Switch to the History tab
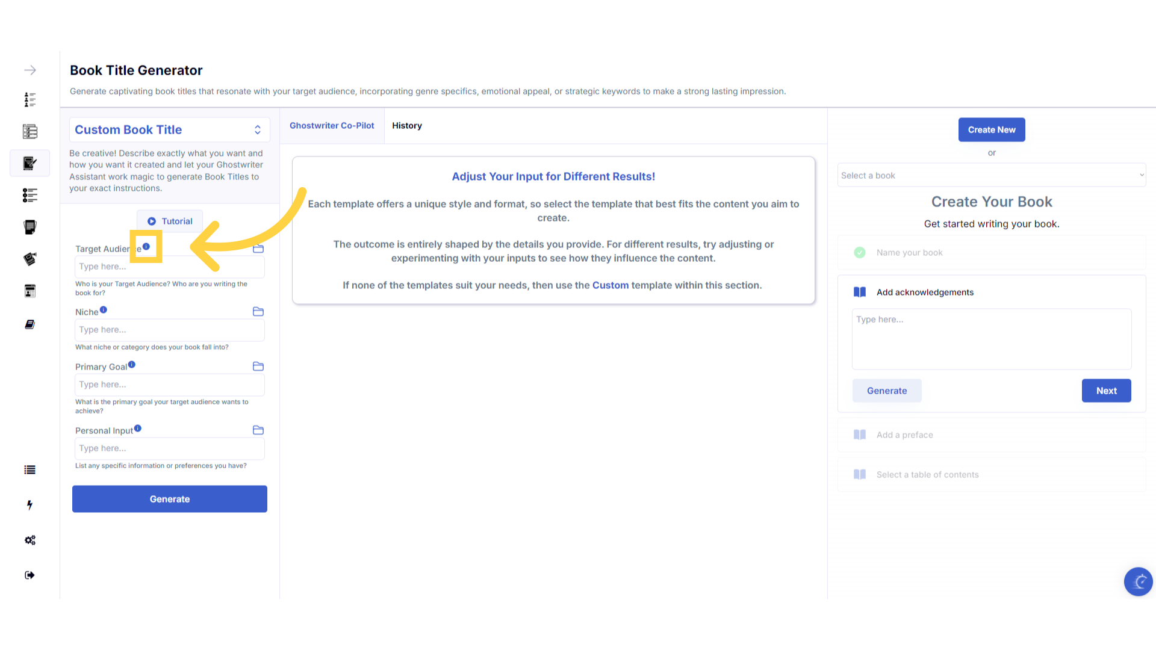This screenshot has width=1156, height=650. point(407,126)
